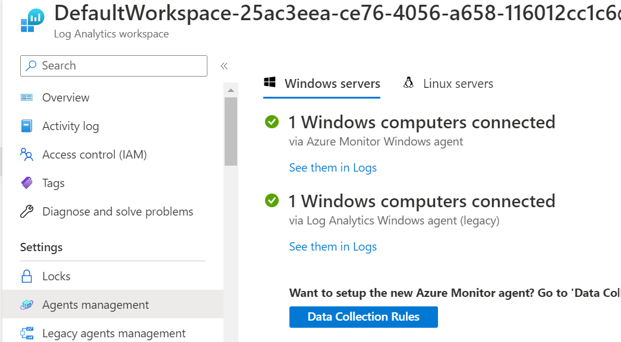Screen dimensions: 621x342
Task: Click 'Log Analytics workspace' subtitle
Action: (111, 34)
